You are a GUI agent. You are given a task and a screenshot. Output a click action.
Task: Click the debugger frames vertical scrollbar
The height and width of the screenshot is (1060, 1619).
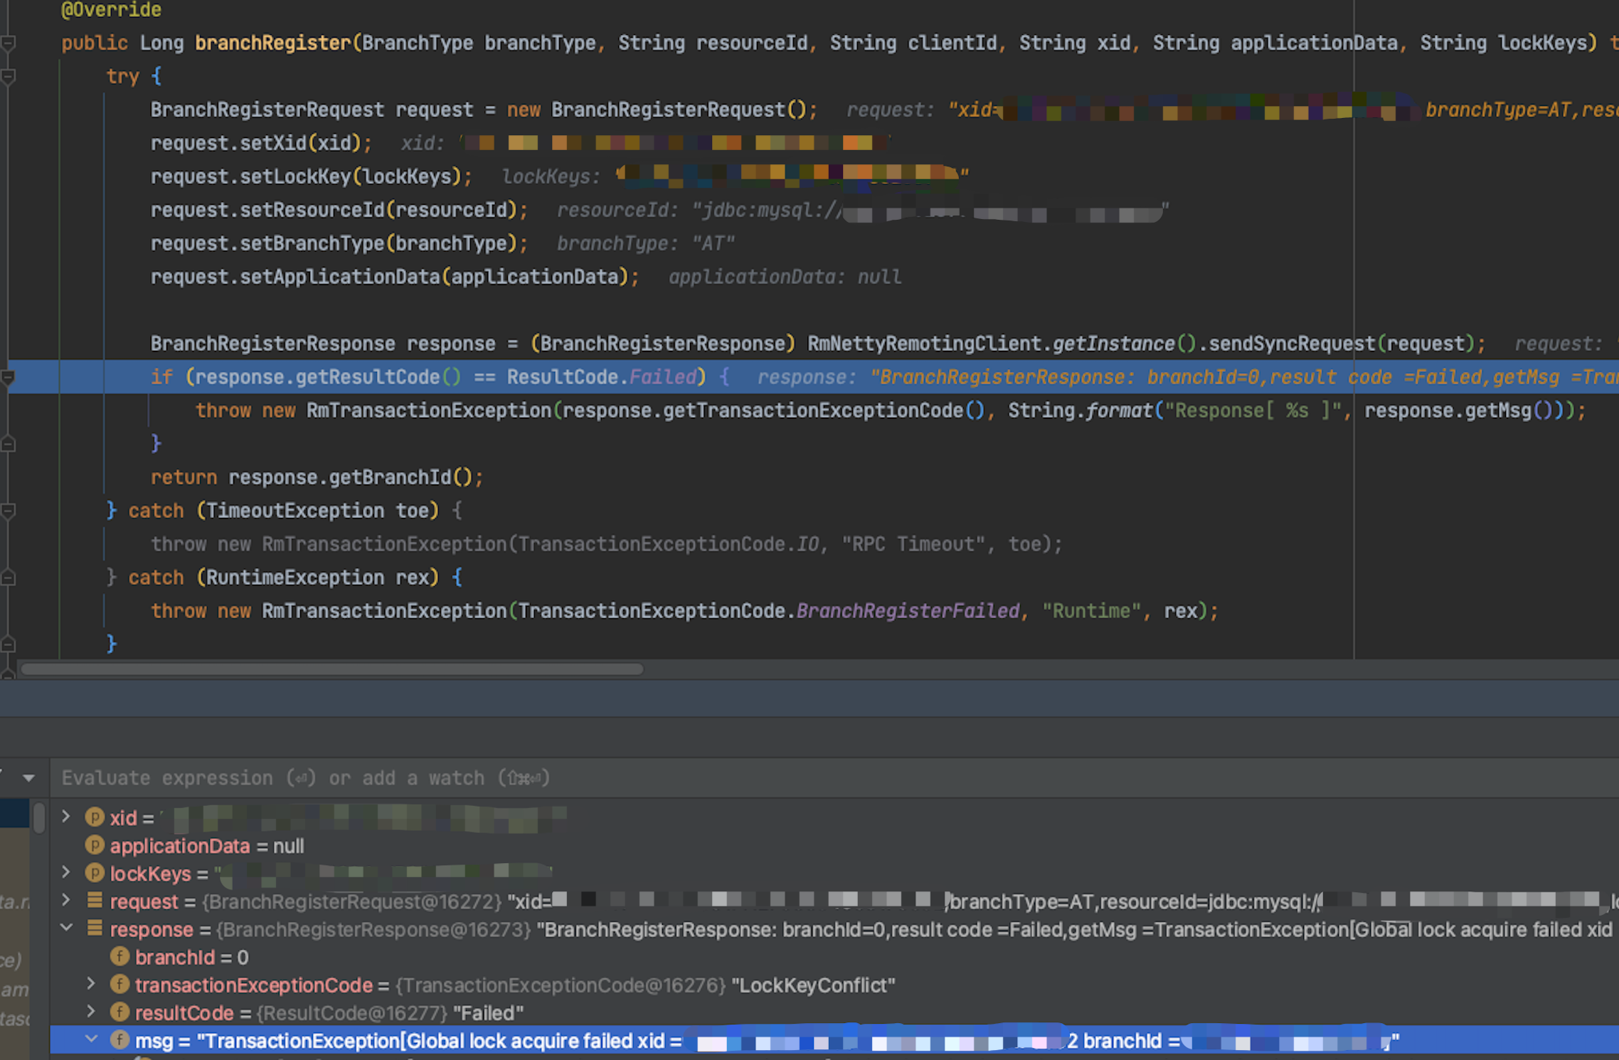(39, 817)
